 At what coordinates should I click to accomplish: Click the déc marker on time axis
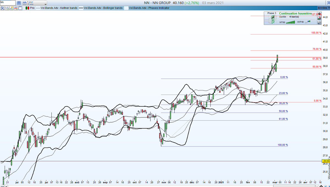(192, 182)
